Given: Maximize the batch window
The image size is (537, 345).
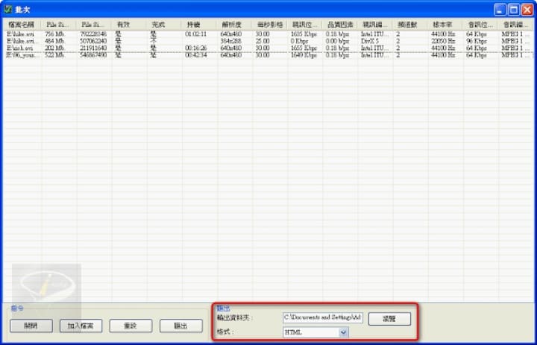Looking at the screenshot, I should (x=512, y=10).
